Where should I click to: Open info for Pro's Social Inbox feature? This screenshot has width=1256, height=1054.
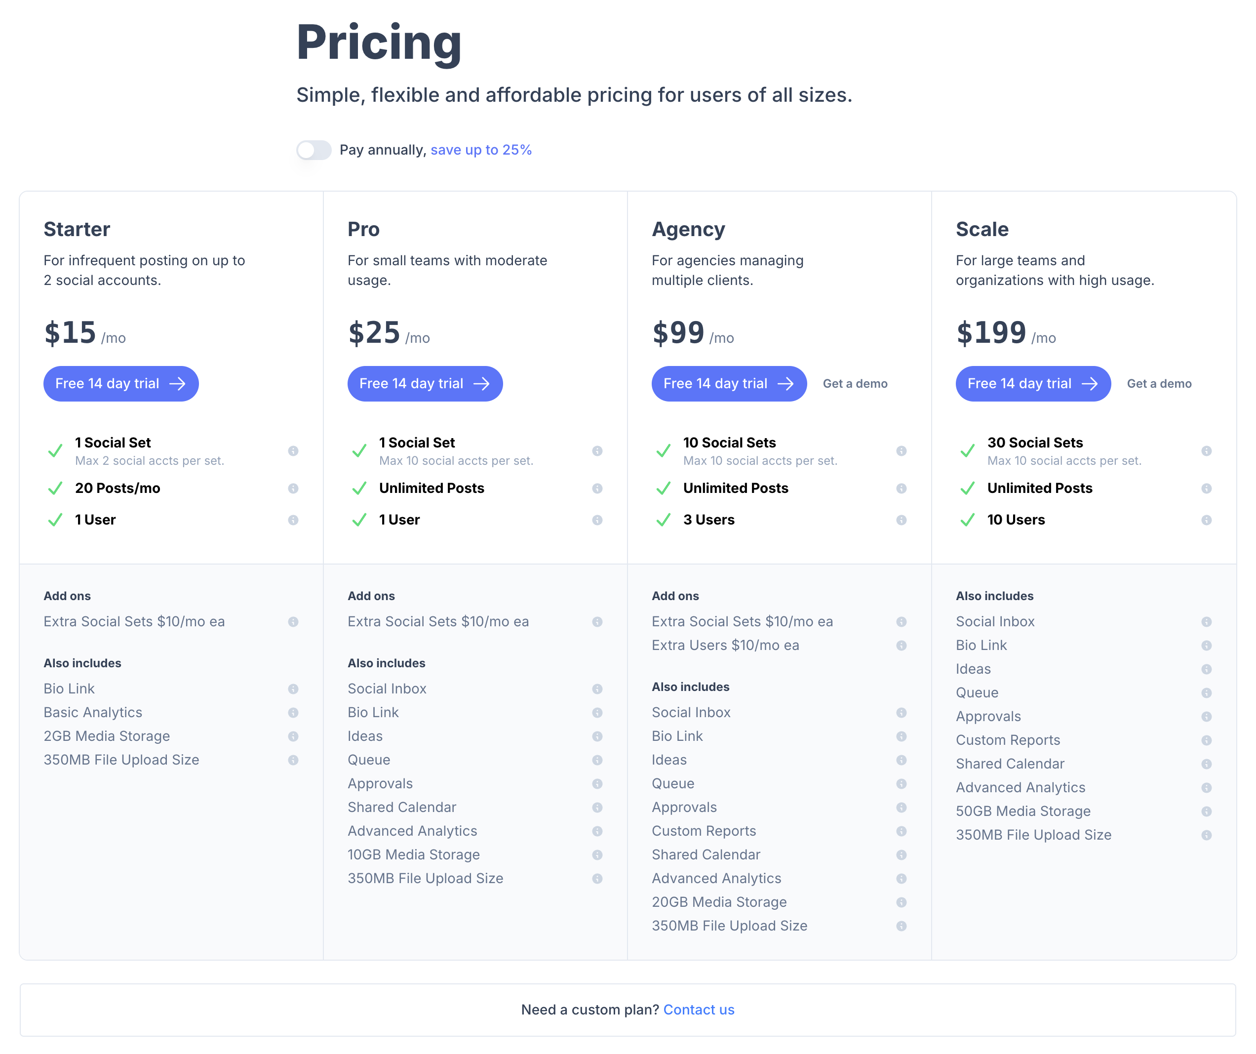597,689
